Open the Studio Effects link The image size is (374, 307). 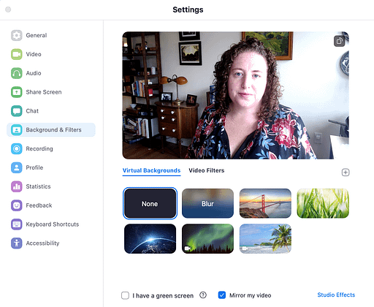pyautogui.click(x=336, y=295)
